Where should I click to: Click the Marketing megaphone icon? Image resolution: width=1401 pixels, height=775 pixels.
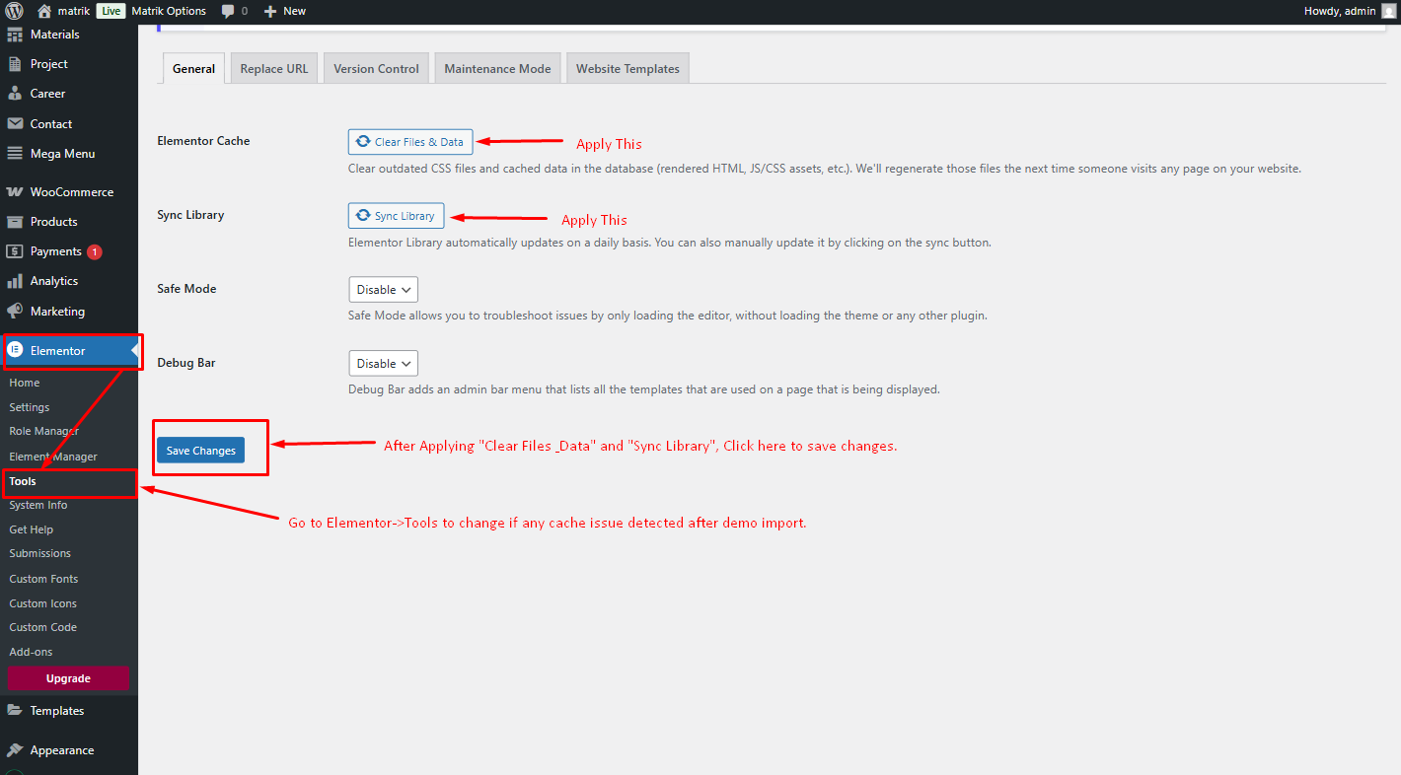click(x=15, y=311)
